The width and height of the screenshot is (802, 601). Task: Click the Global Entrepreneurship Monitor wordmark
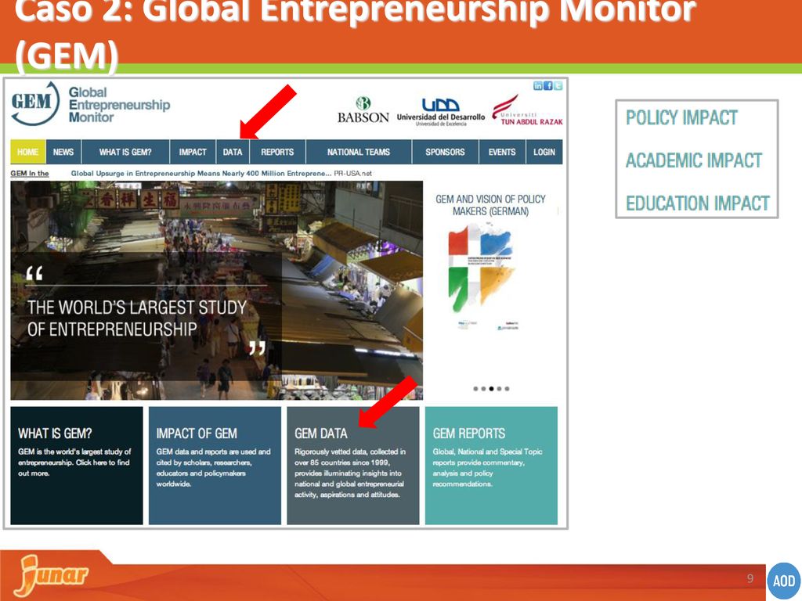point(119,105)
